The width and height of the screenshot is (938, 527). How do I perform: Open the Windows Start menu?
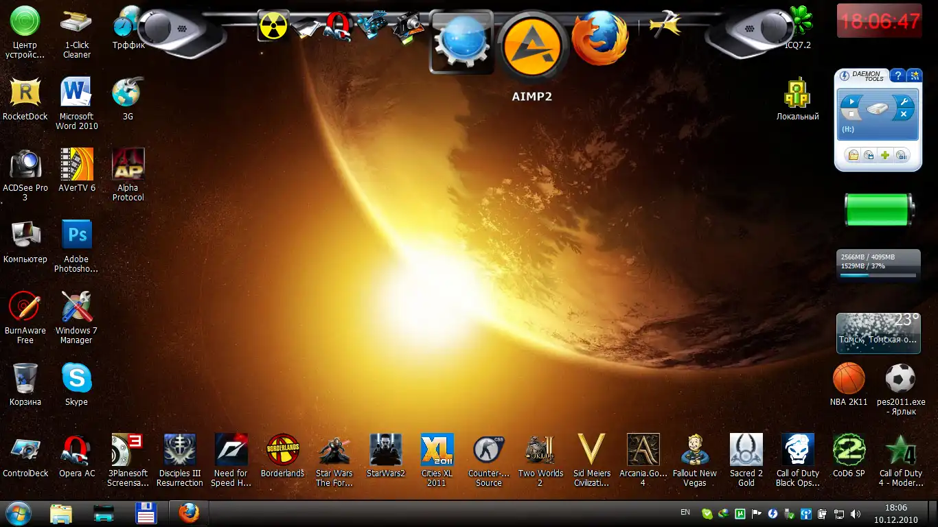(x=18, y=513)
